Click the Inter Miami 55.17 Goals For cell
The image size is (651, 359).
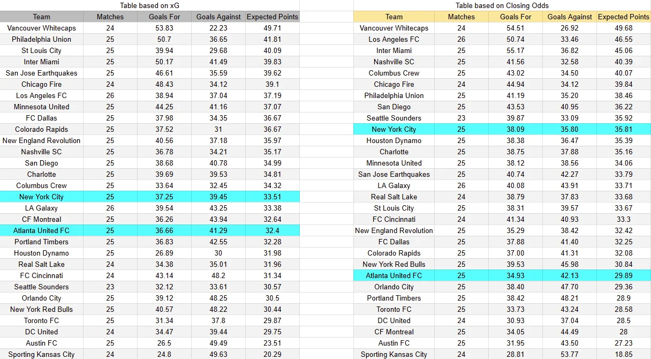point(516,50)
